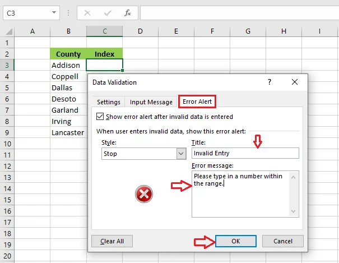Toggle Show error alert after invalid data checkbox
This screenshot has height=263, width=339.
pos(100,117)
